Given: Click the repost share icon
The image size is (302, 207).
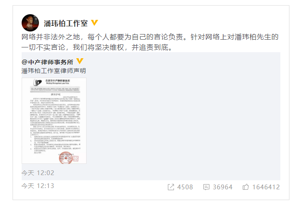Looking at the screenshot, I should coord(171,187).
